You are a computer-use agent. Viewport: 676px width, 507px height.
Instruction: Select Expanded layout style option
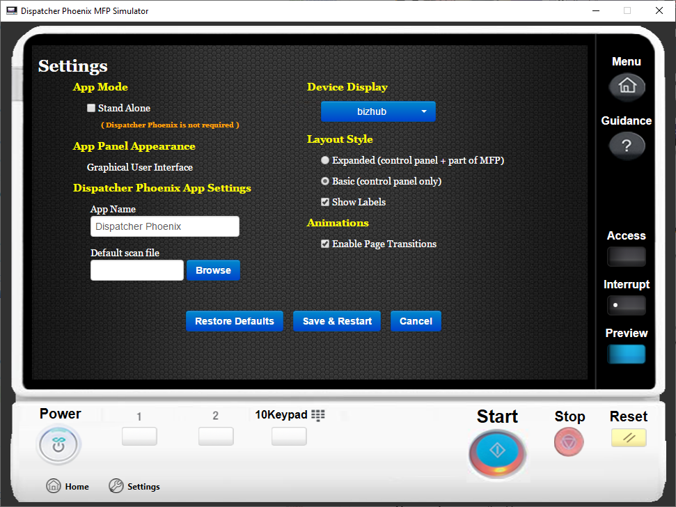tap(325, 160)
